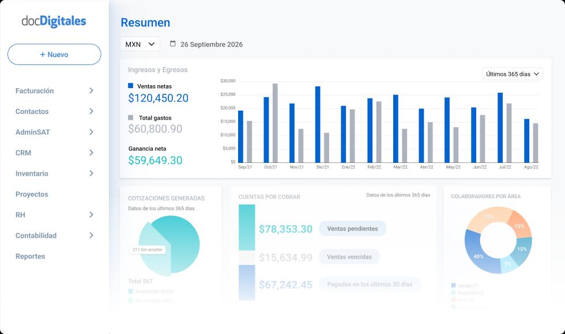Click the COLABORADORES POR ÁREA card title

pyautogui.click(x=485, y=196)
